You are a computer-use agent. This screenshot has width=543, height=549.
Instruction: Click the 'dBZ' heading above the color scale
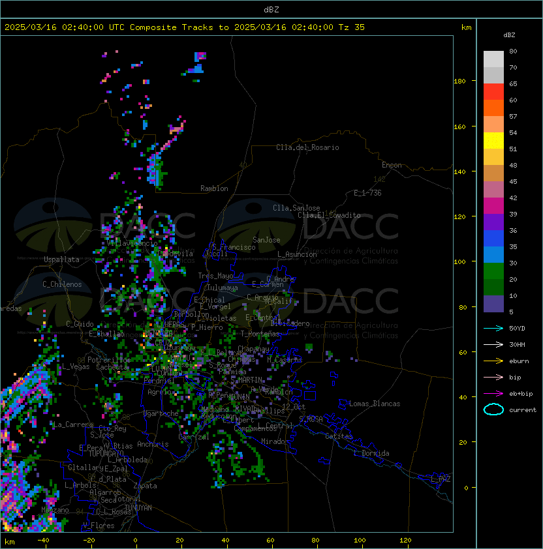[x=509, y=35]
